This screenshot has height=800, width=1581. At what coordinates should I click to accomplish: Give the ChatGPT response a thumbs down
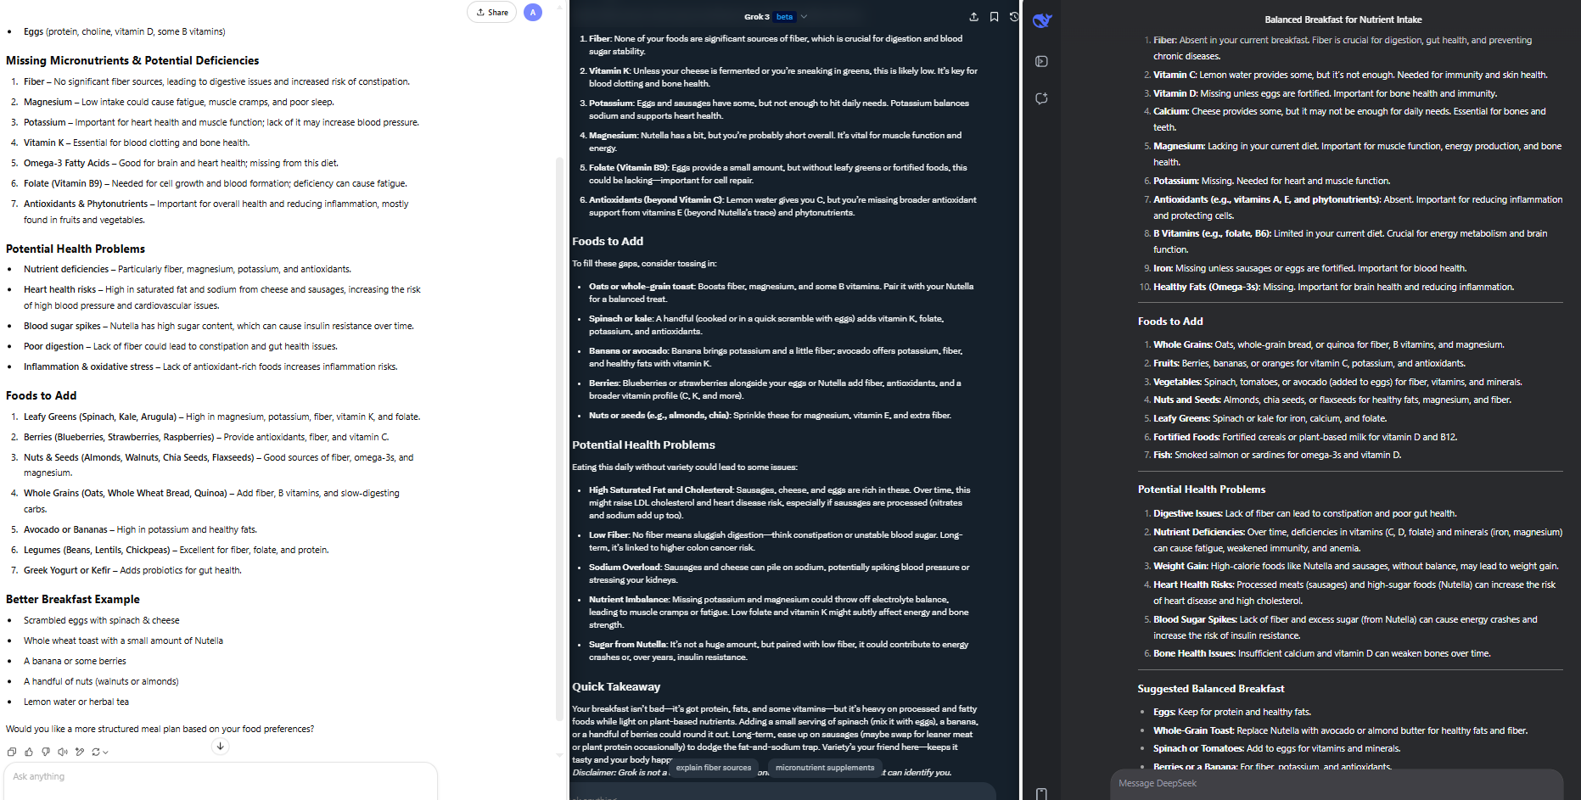(x=46, y=752)
